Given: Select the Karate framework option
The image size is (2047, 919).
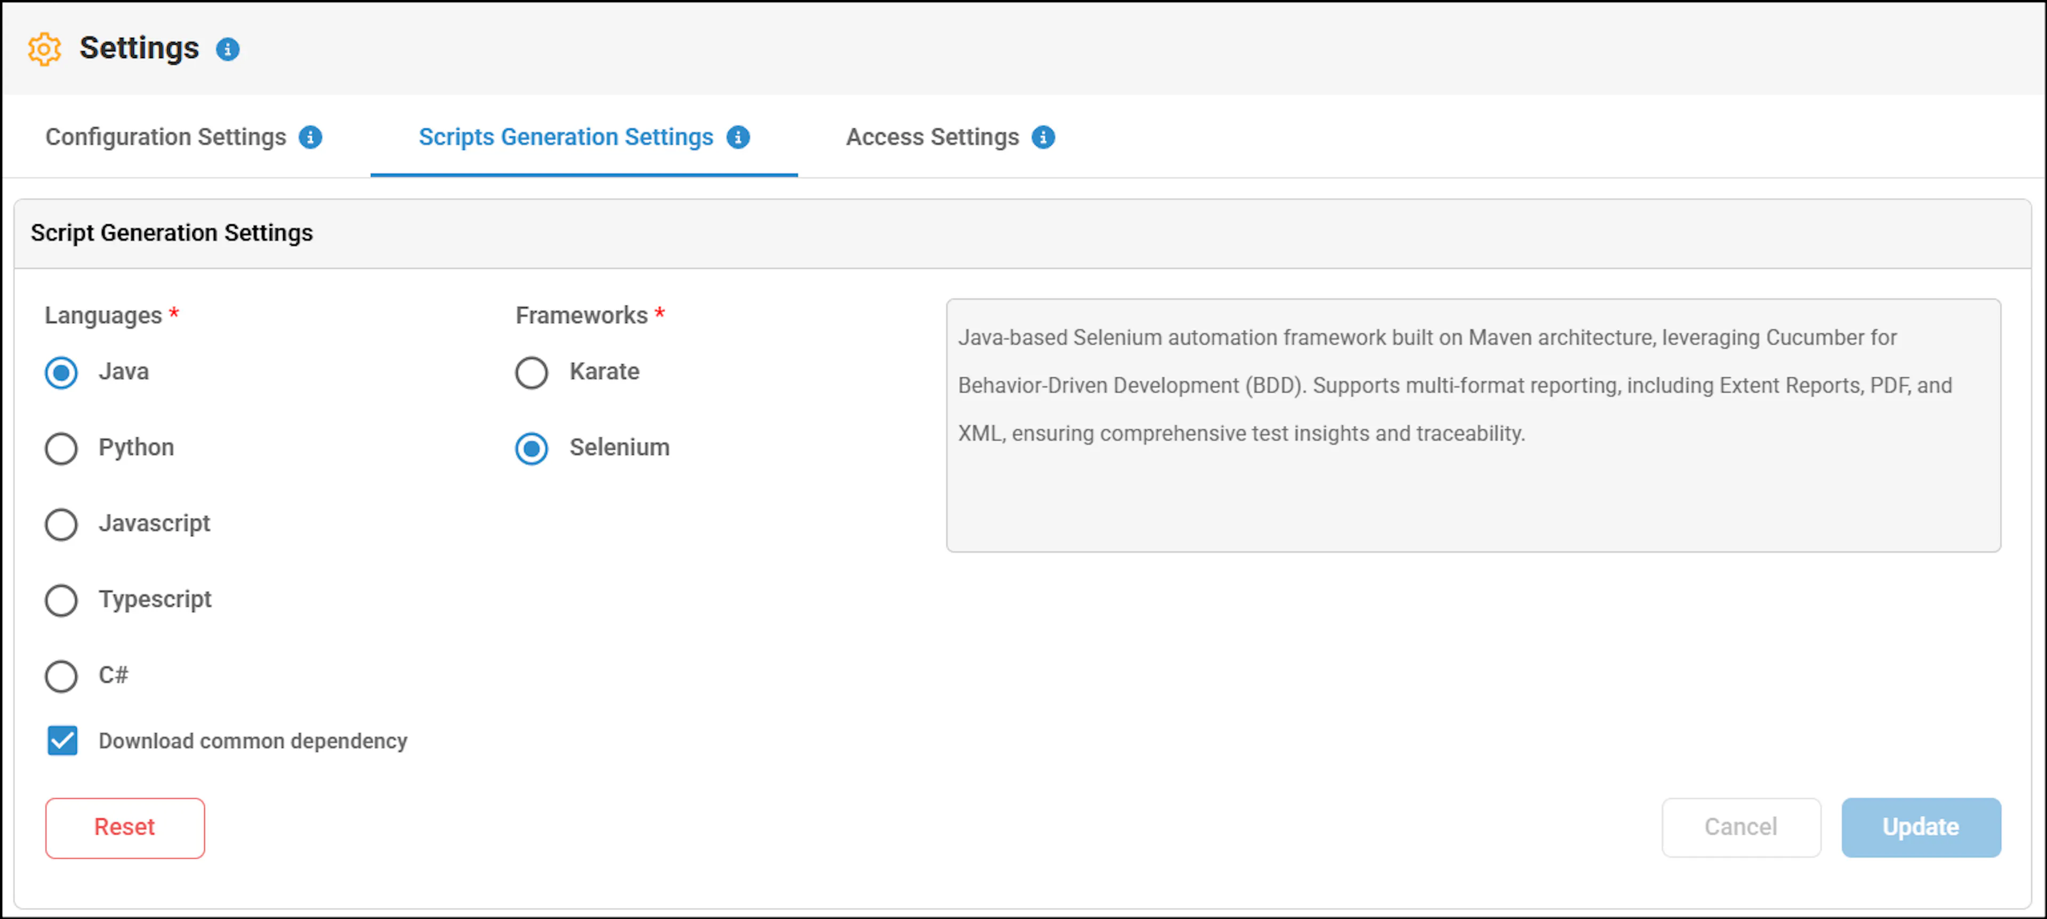Looking at the screenshot, I should [531, 372].
